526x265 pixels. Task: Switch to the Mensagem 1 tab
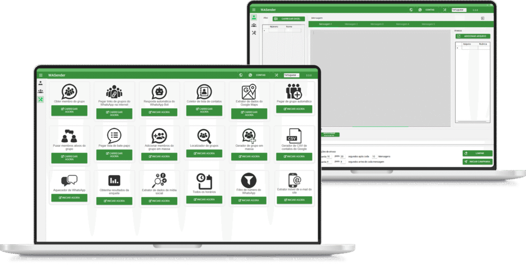pos(325,24)
